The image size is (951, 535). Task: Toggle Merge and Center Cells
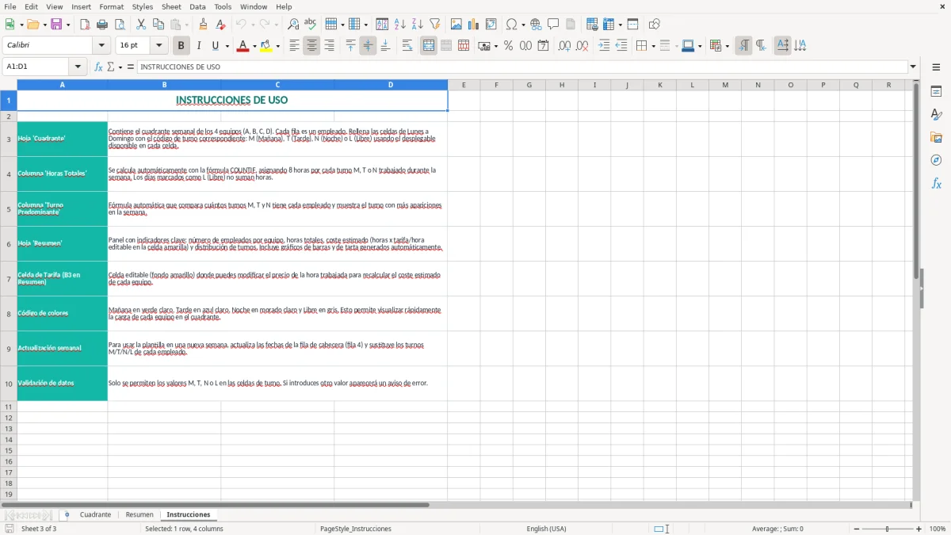[x=429, y=46]
